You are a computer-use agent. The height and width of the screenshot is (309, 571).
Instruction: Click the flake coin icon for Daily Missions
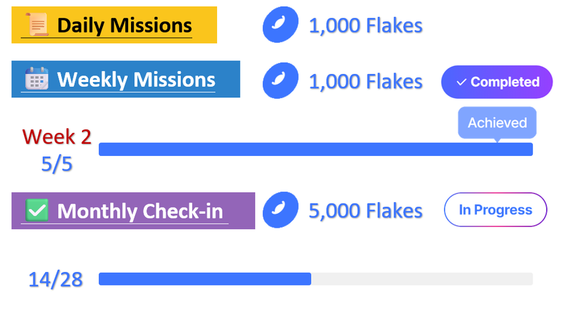(x=279, y=26)
